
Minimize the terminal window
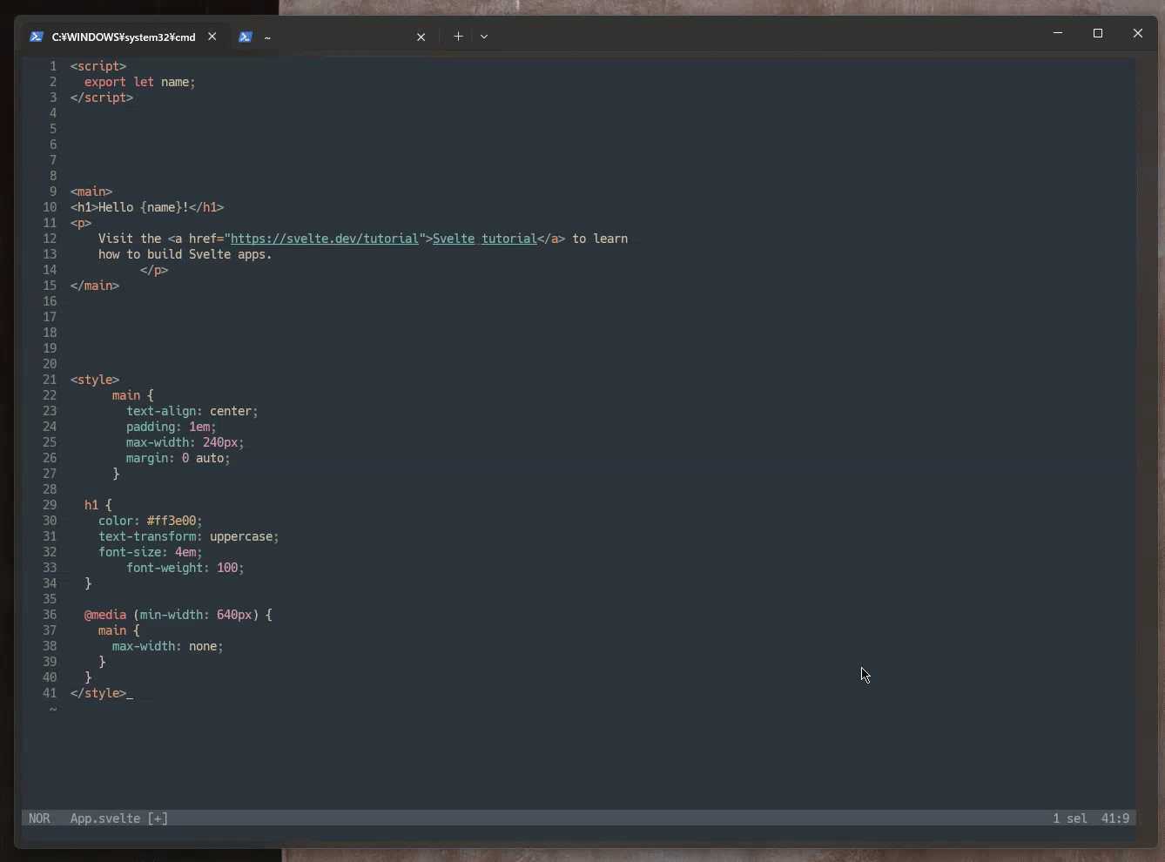(1058, 33)
